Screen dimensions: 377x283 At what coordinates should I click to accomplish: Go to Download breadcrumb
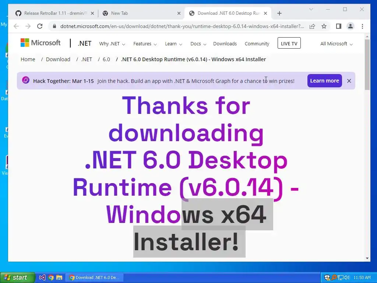[x=58, y=59]
